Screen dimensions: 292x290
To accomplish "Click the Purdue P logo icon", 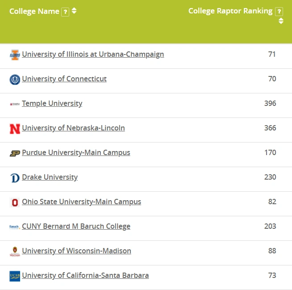I will pyautogui.click(x=15, y=153).
